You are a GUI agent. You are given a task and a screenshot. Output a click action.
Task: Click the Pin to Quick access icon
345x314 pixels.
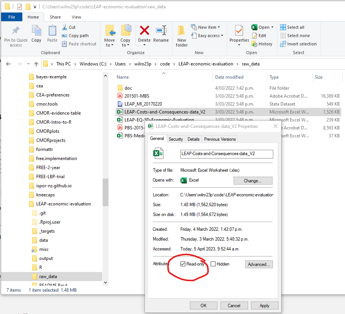click(x=16, y=31)
